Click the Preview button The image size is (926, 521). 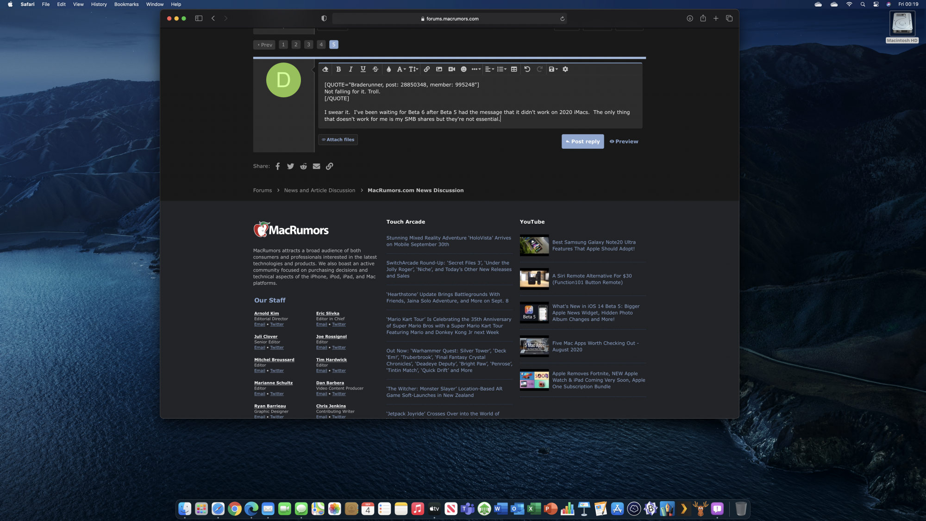tap(624, 142)
